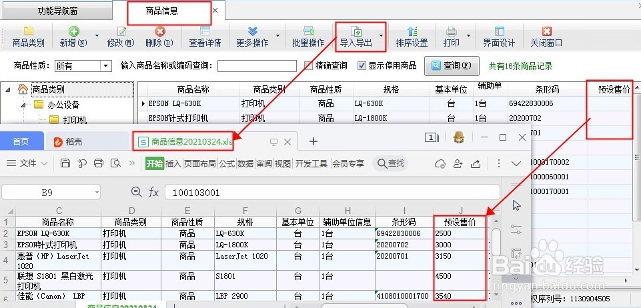Open the WPS 页面布局 ribbon tab
Screen dimensions: 641x308
pyautogui.click(x=199, y=164)
